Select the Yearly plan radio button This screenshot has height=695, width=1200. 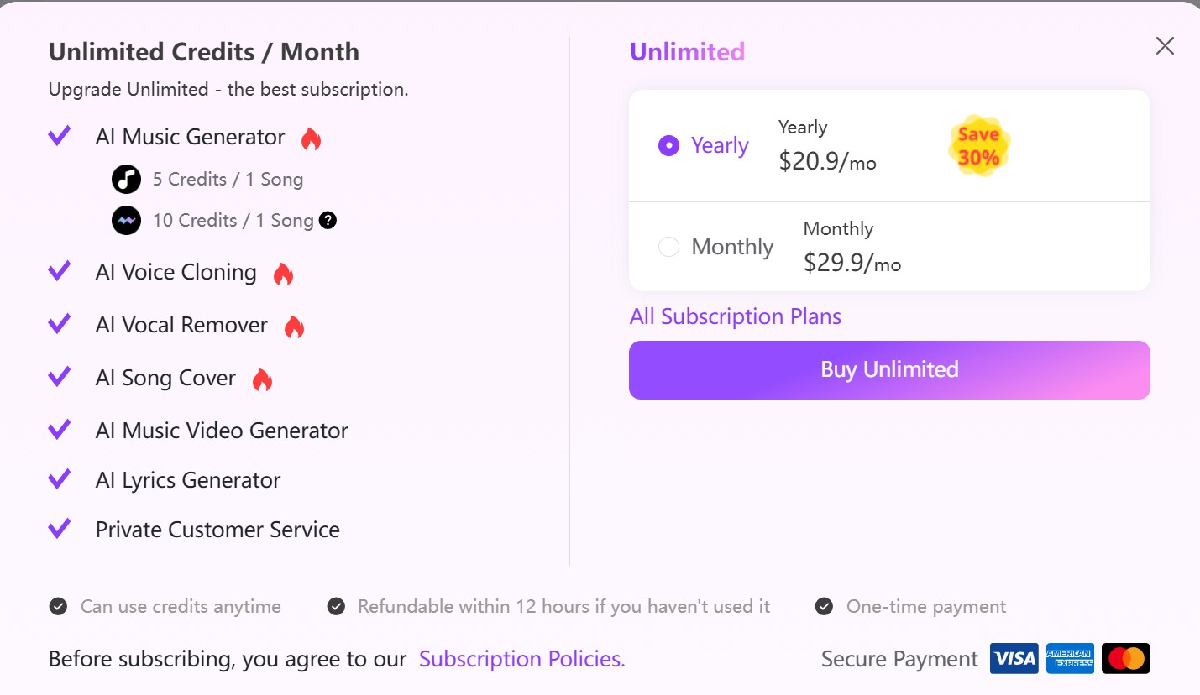click(668, 146)
